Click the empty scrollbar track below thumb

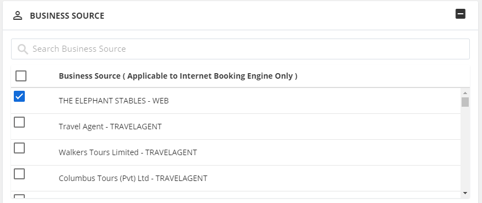tap(465, 148)
